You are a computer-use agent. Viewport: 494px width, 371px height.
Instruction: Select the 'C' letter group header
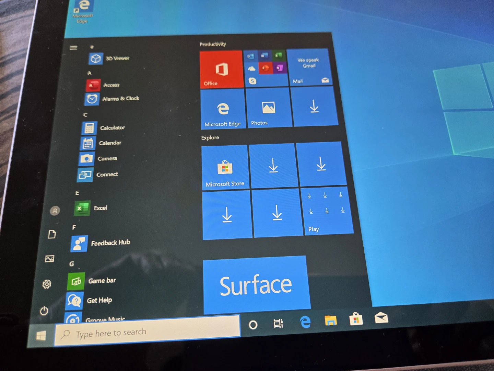85,115
